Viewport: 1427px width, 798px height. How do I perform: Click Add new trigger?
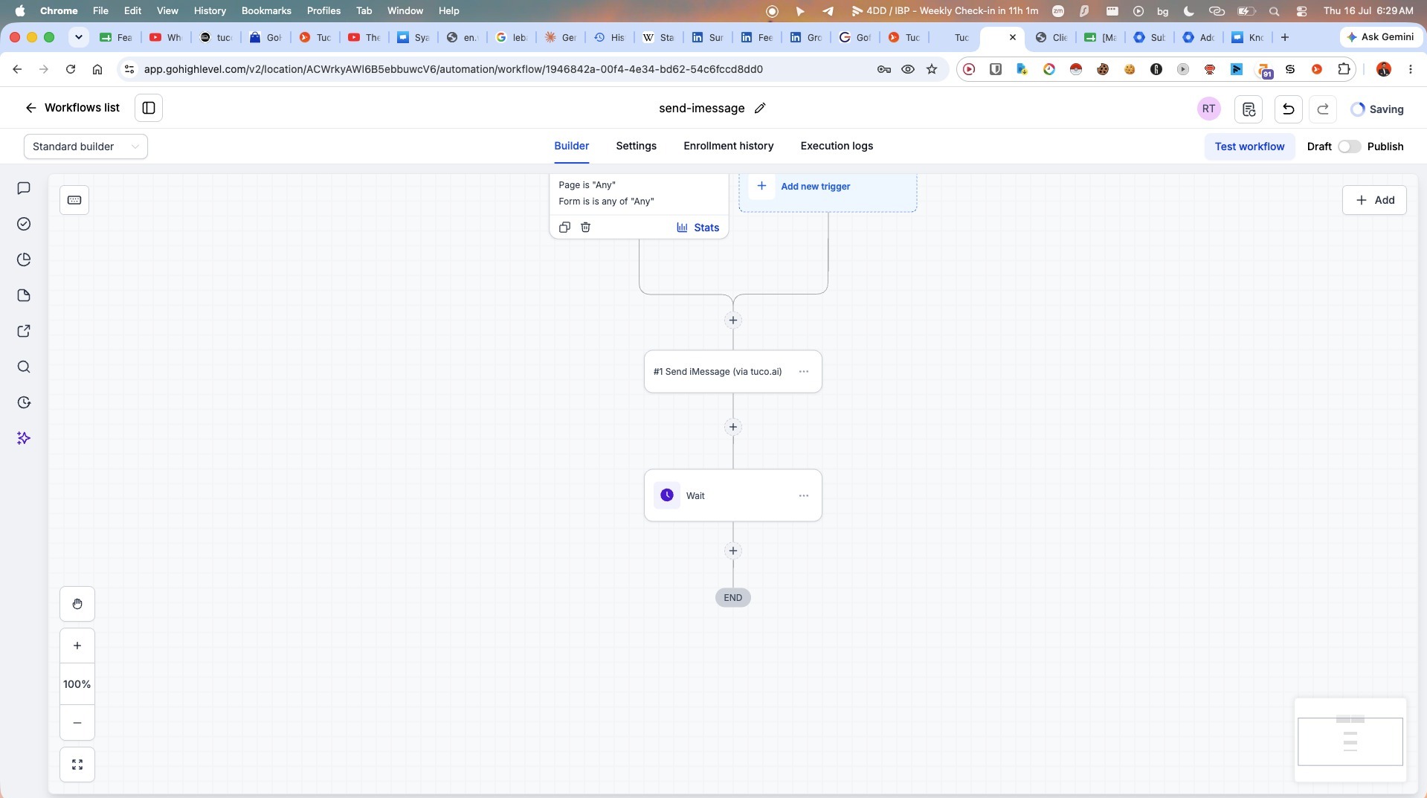(815, 187)
